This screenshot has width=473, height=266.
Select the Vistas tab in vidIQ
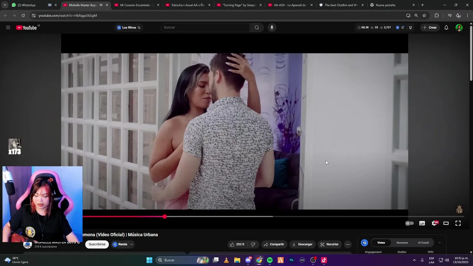pyautogui.click(x=381, y=243)
